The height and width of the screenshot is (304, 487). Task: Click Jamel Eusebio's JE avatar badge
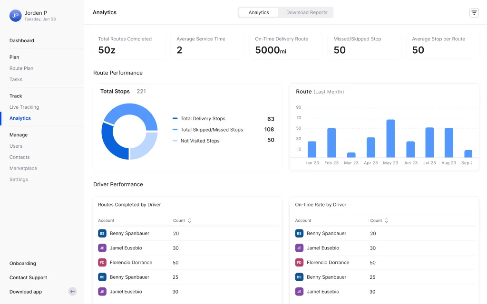tap(102, 247)
